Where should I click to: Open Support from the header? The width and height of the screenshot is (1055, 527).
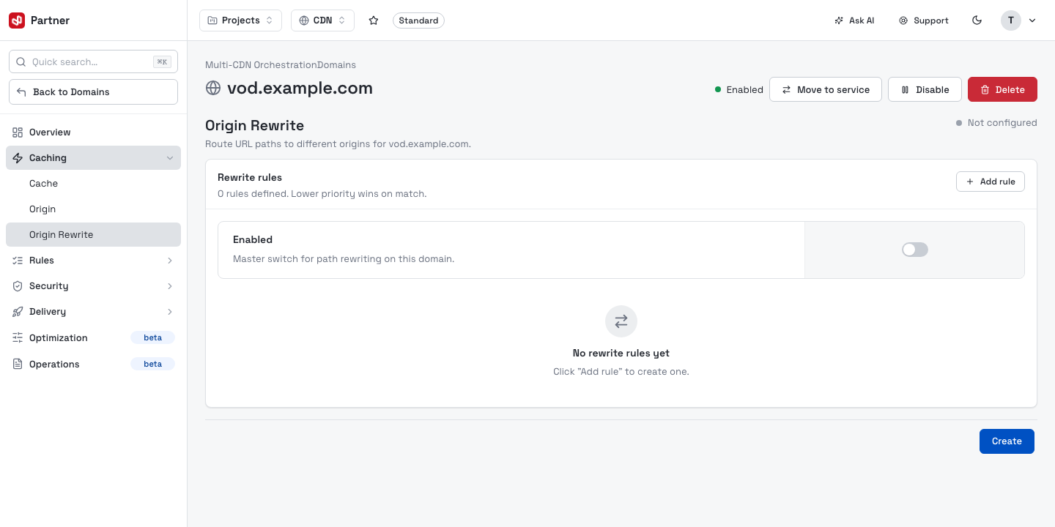tap(924, 20)
